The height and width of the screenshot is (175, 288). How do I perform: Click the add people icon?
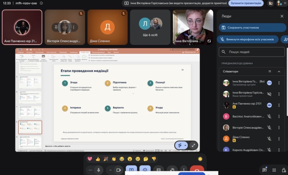(285, 40)
